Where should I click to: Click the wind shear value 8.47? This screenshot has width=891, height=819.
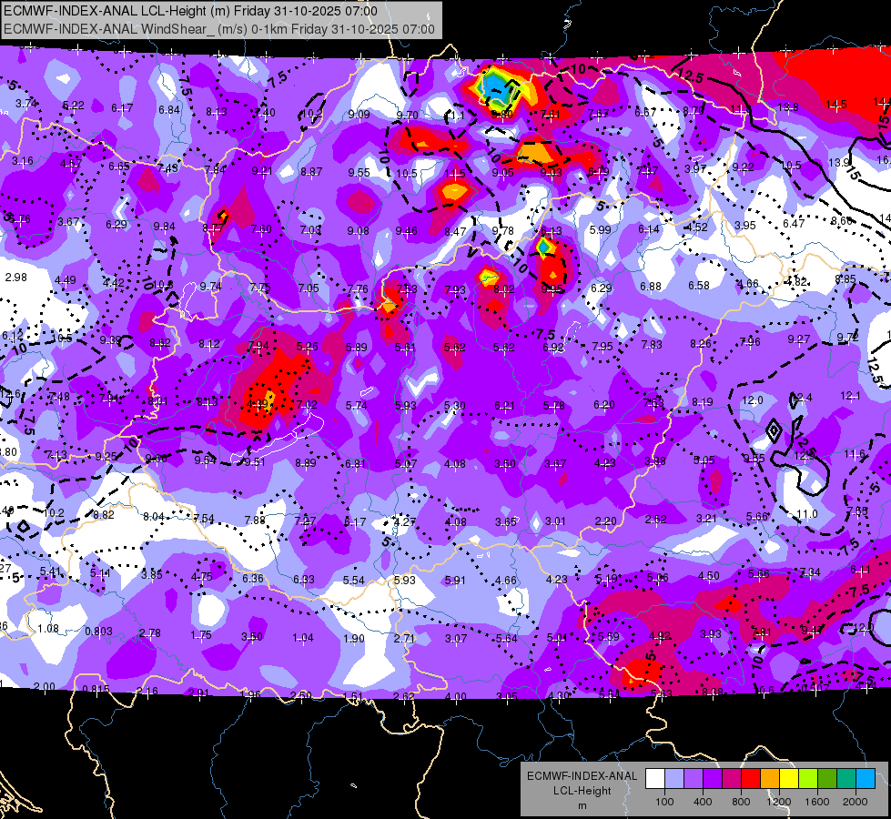point(455,231)
